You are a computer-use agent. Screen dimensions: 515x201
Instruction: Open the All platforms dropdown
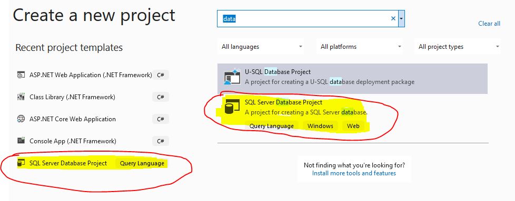360,47
